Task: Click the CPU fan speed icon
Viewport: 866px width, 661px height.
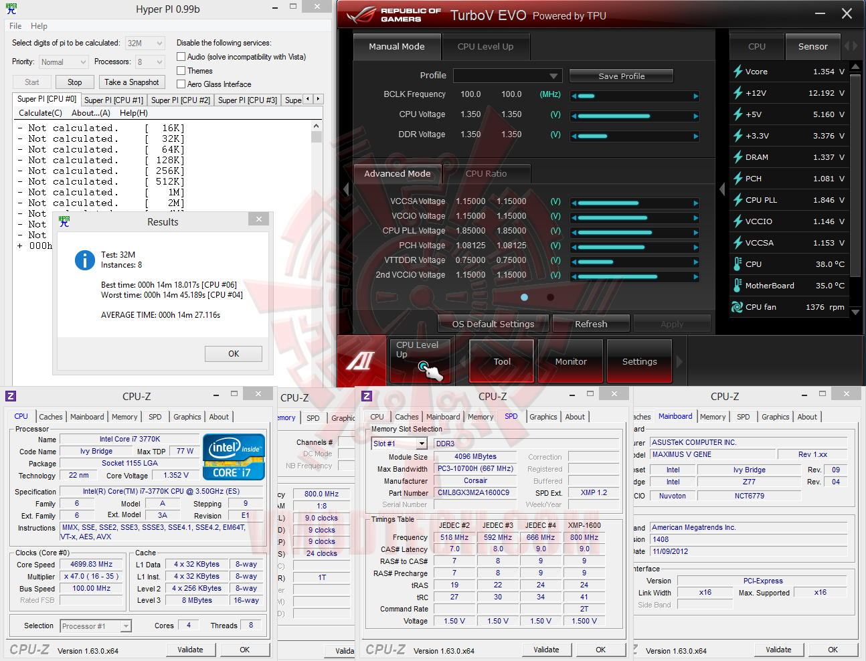Action: pyautogui.click(x=738, y=307)
